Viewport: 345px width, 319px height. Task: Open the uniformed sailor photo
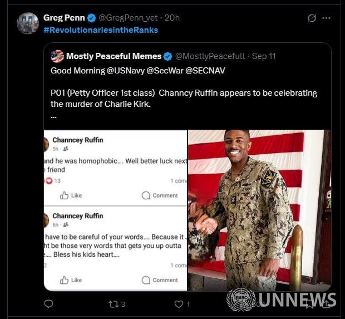(259, 210)
